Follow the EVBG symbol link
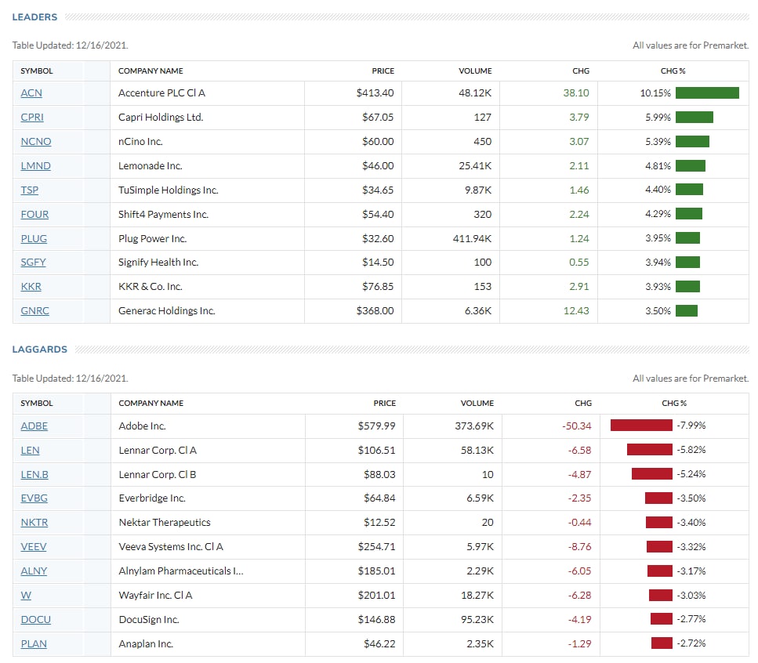758x663 pixels. click(x=34, y=498)
